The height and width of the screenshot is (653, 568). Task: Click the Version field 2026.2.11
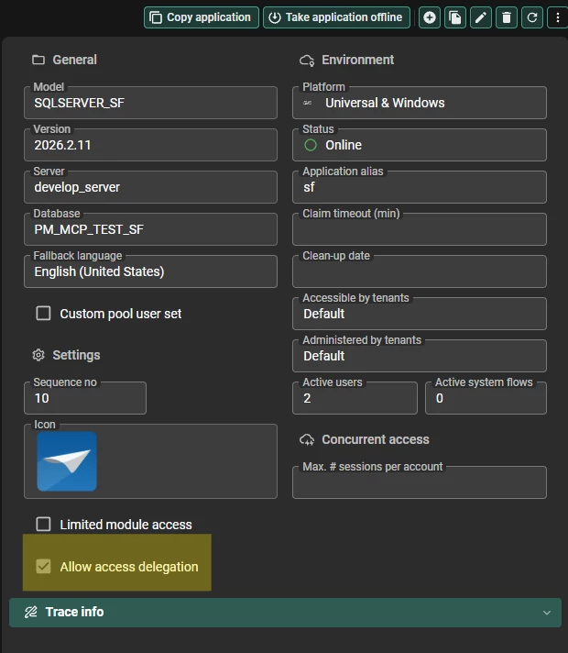click(150, 145)
